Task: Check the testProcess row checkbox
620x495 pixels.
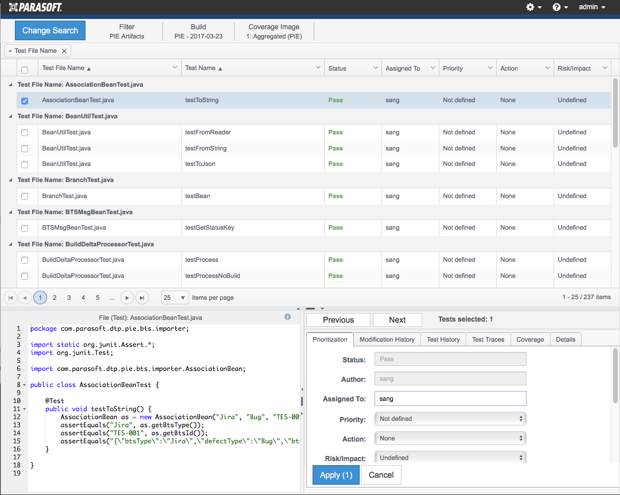Action: (25, 260)
